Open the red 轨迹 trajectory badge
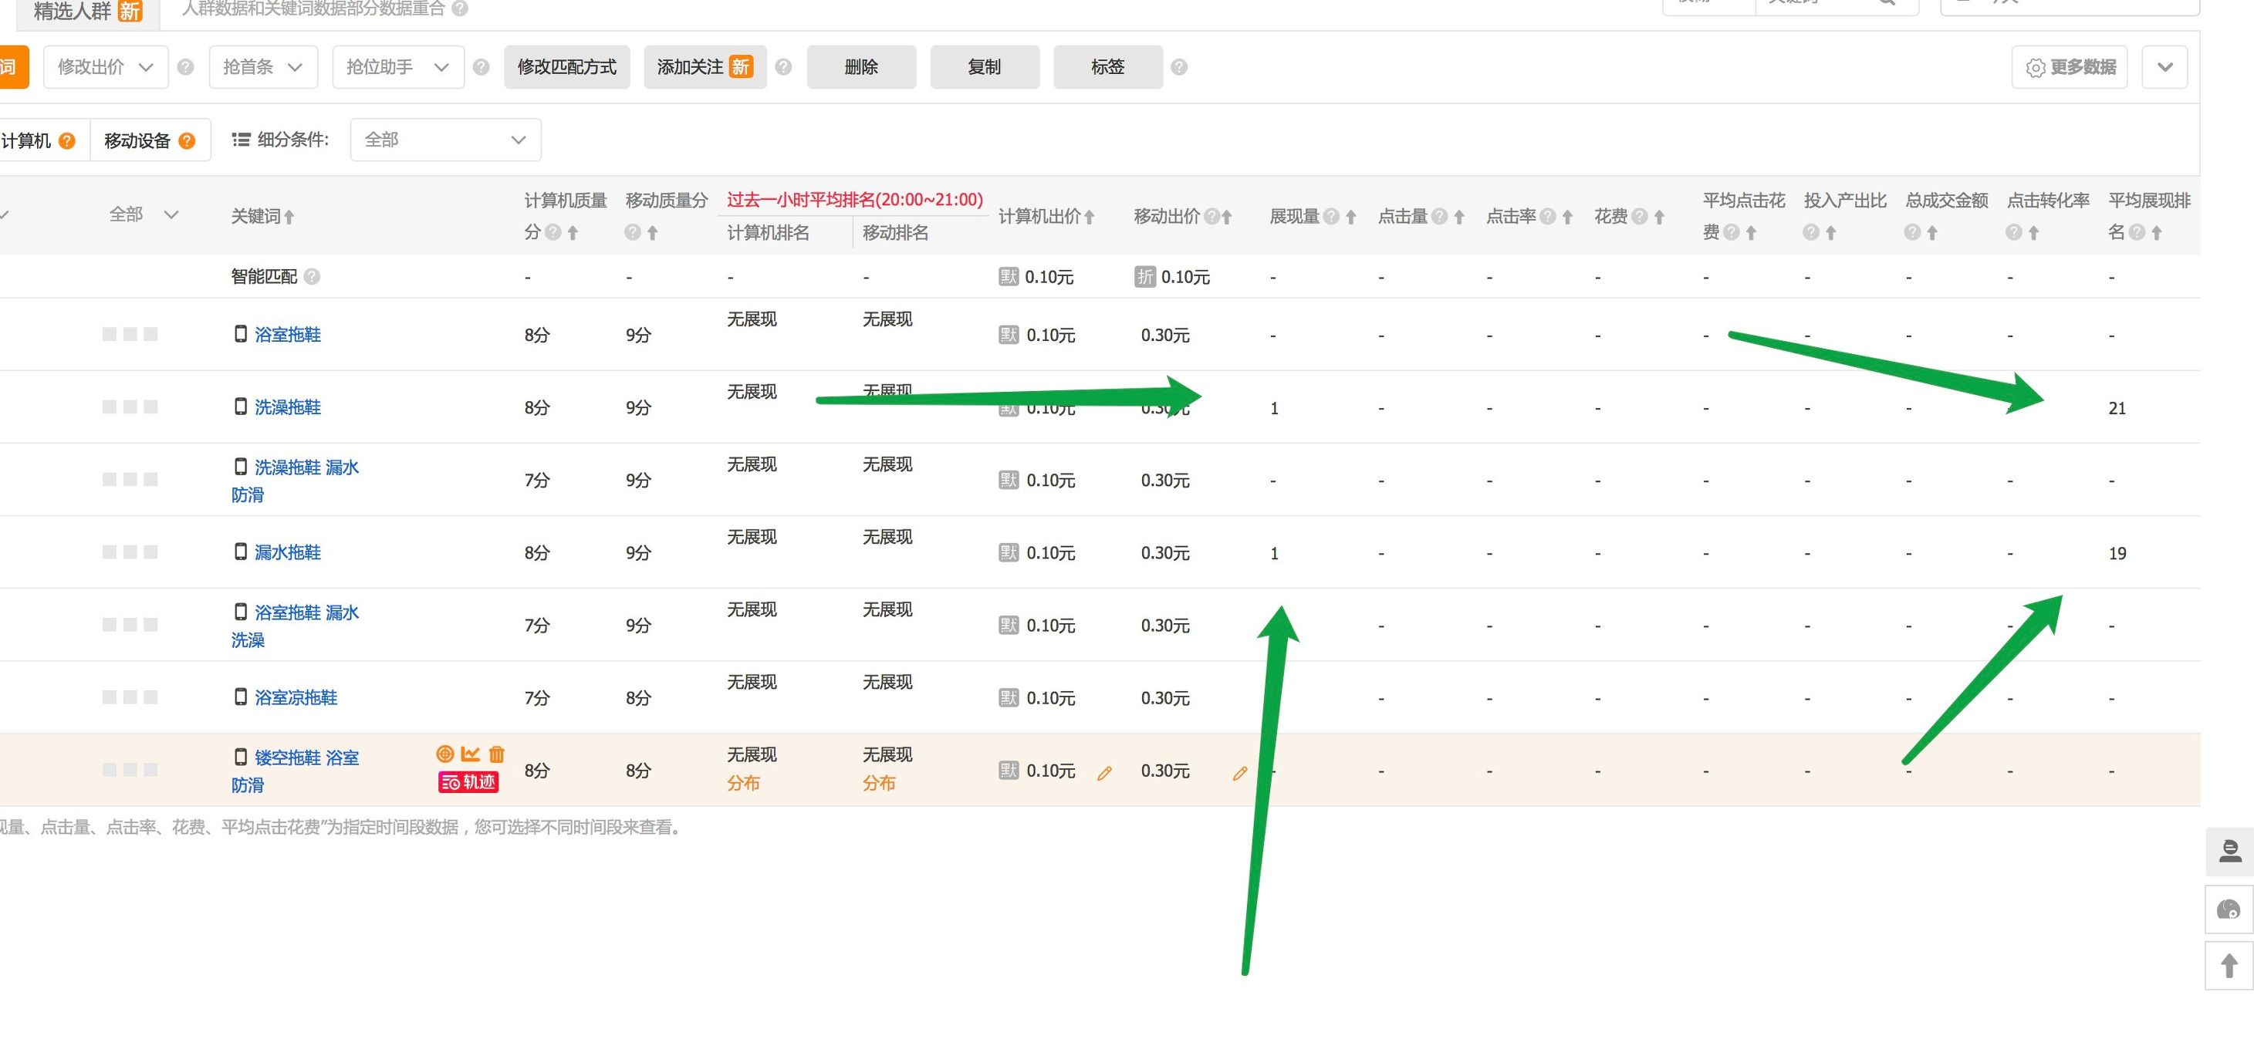Viewport: 2254px width, 1056px height. [468, 782]
